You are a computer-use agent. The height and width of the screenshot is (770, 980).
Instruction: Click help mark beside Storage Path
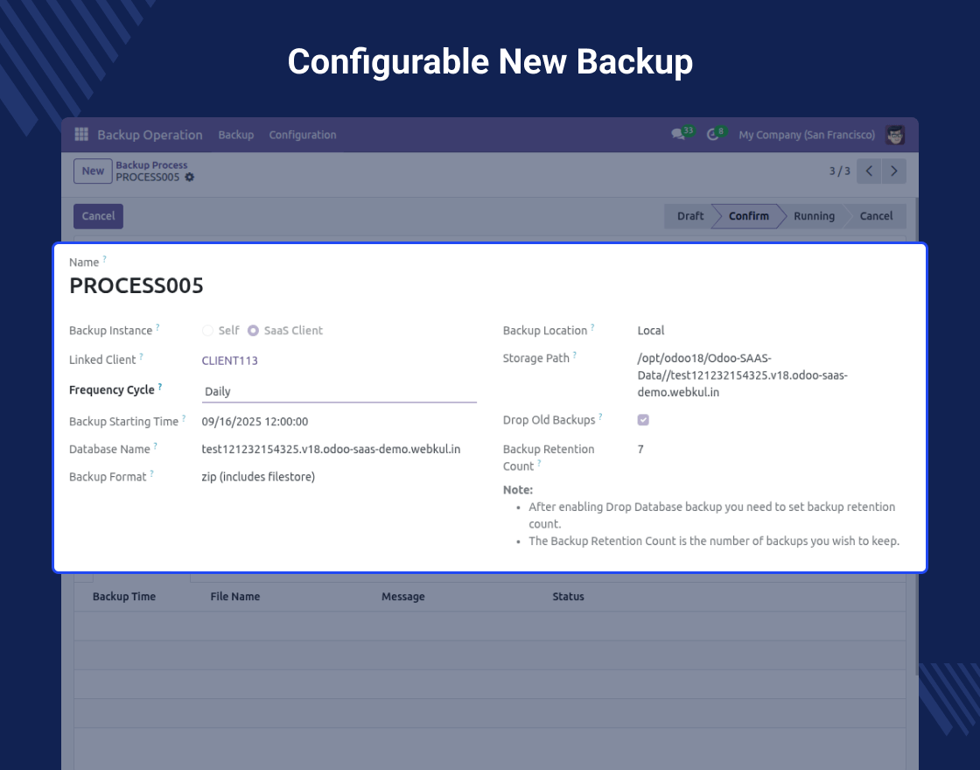click(574, 355)
